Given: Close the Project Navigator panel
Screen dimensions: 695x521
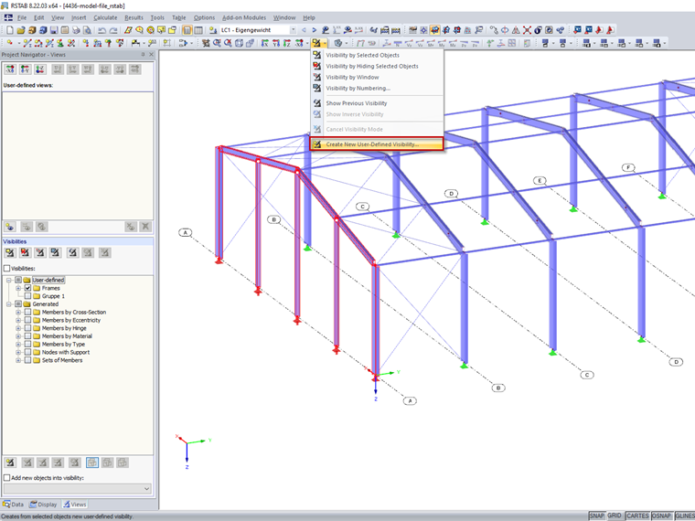Looking at the screenshot, I should [x=151, y=55].
